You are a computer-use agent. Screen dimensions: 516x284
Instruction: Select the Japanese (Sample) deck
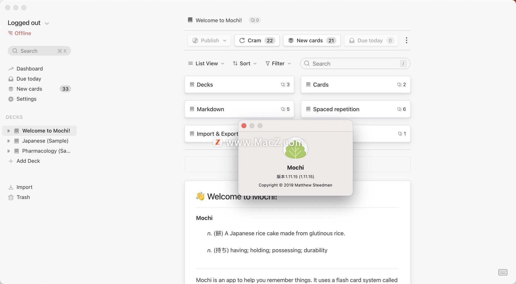pos(45,141)
